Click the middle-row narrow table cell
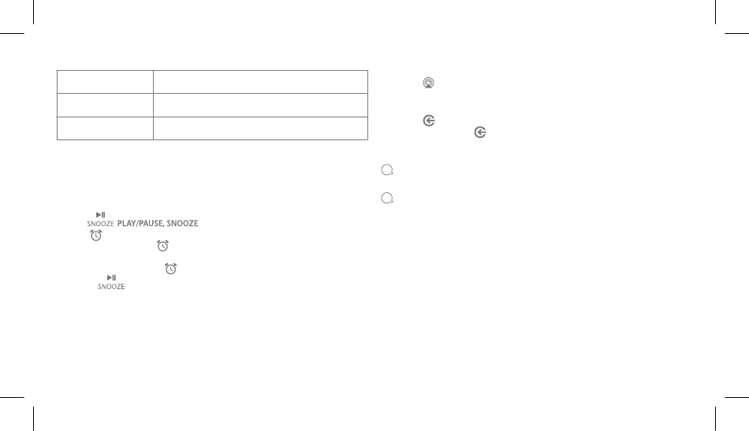 coord(105,105)
